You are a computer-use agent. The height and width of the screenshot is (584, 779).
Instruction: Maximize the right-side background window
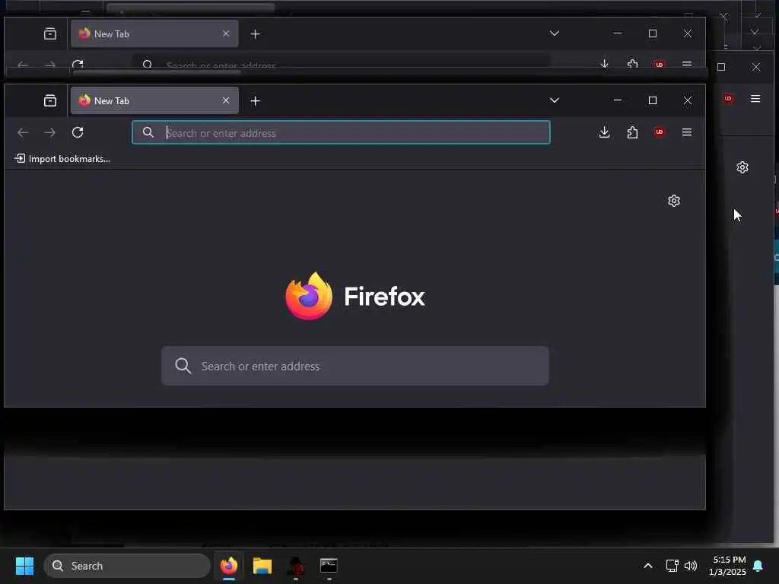pos(721,67)
